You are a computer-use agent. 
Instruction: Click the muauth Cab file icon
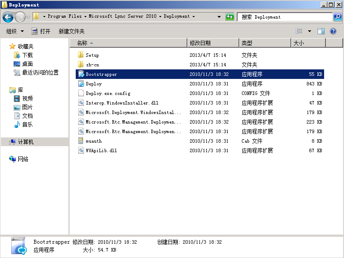click(81, 140)
